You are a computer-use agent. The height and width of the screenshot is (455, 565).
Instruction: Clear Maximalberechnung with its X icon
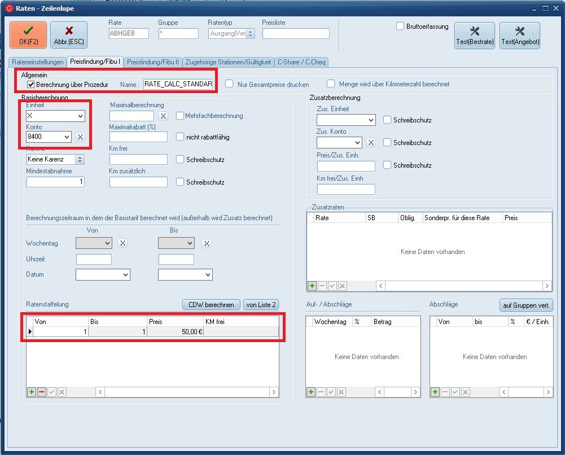(163, 116)
